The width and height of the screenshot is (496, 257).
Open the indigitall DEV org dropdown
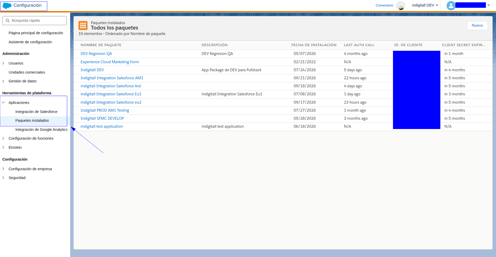pyautogui.click(x=425, y=5)
